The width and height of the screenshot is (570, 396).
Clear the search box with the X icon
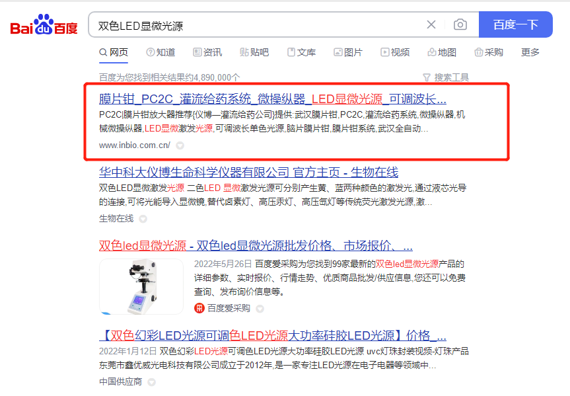(x=431, y=24)
